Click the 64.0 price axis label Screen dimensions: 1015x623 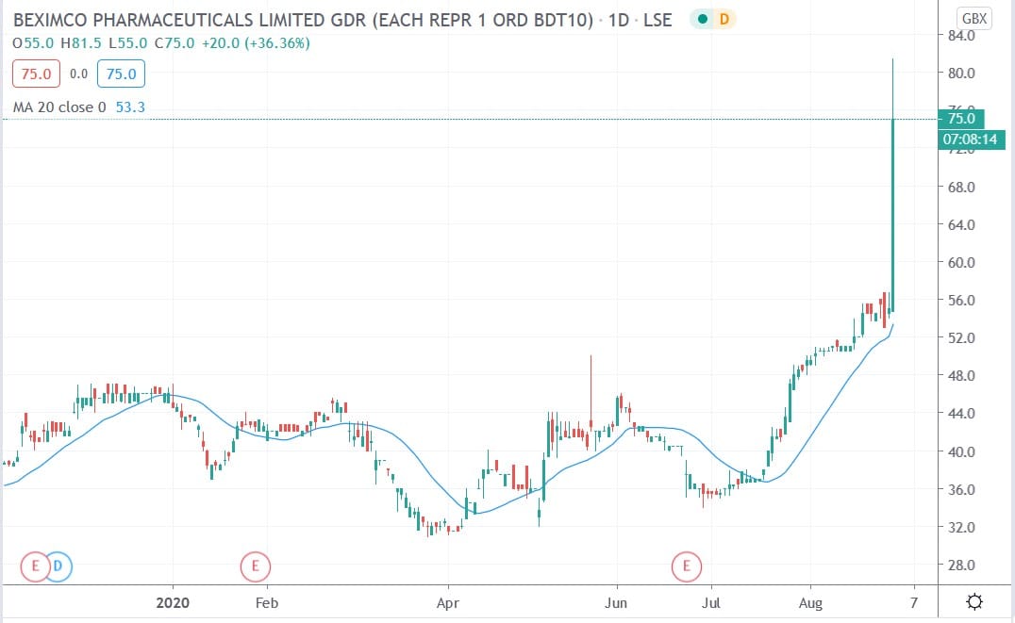961,224
